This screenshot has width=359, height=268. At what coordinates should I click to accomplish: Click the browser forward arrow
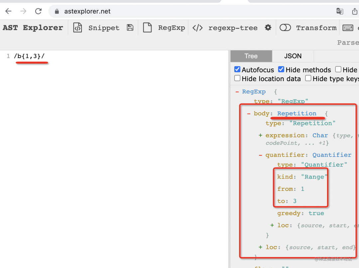pyautogui.click(x=23, y=11)
